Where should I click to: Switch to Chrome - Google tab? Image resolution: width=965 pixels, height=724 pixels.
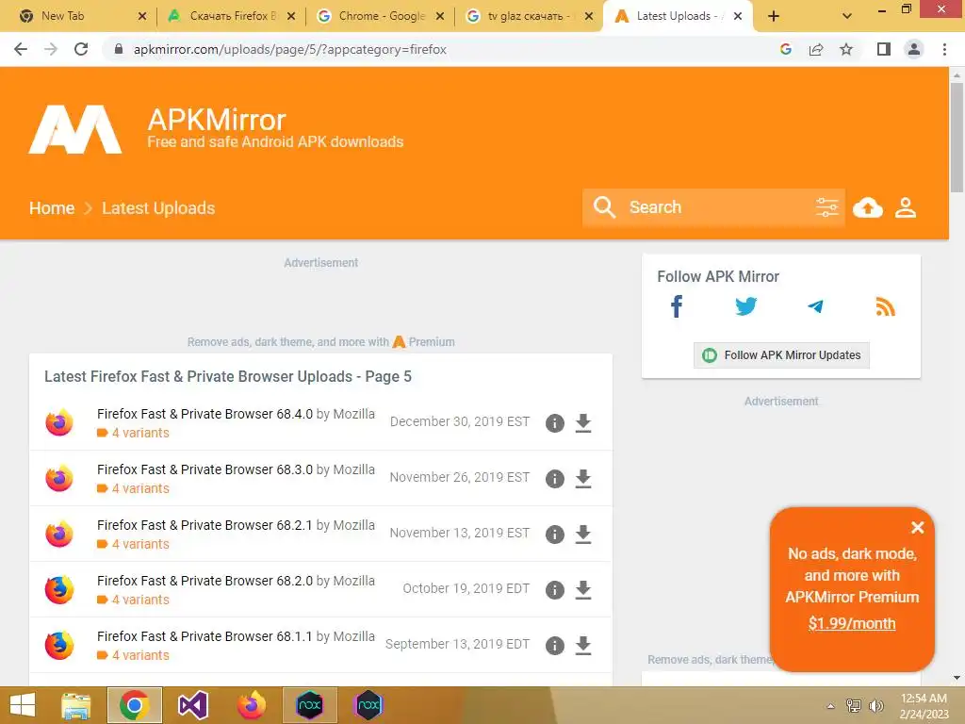(381, 16)
